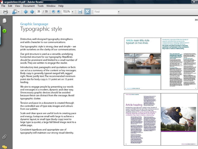Open the Comments panel icon
This screenshot has height=149, width=198.
5,147
